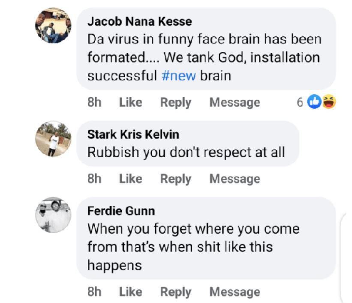Image resolution: width=352 pixels, height=303 pixels.
Task: Click the laughing face reaction emoji
Action: coord(329,102)
